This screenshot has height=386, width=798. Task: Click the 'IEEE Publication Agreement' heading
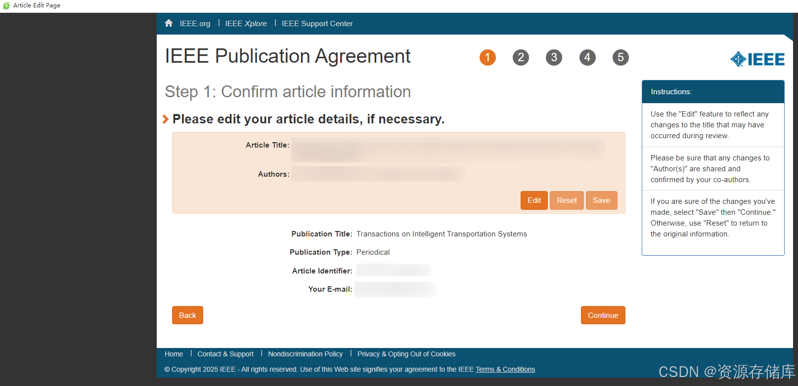coord(288,56)
